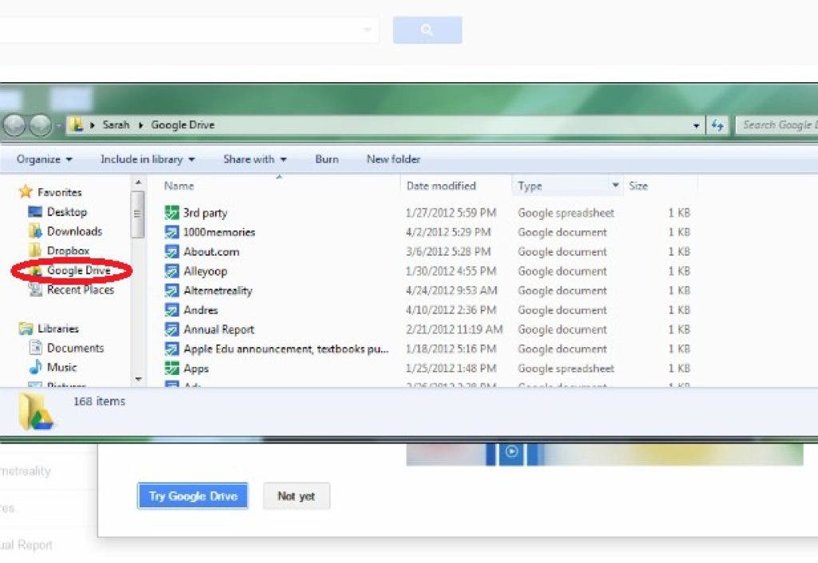Click the 3rd party spreadsheet icon

coord(172,212)
